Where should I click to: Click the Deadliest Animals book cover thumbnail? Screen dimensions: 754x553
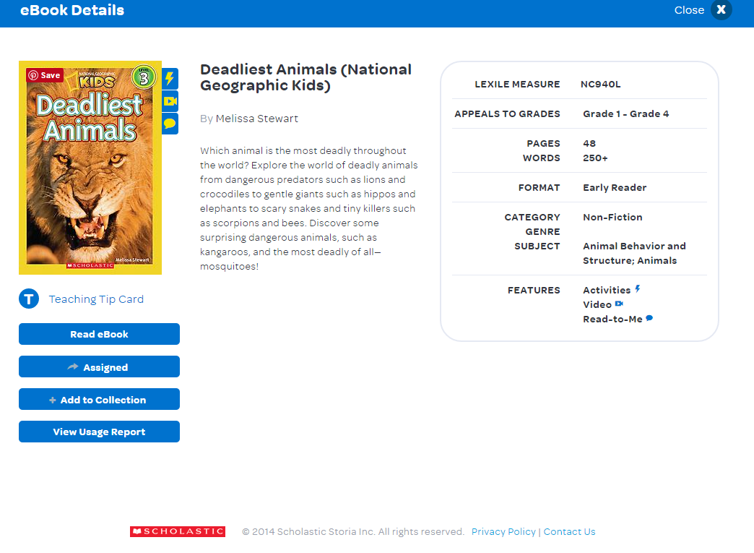click(x=90, y=168)
